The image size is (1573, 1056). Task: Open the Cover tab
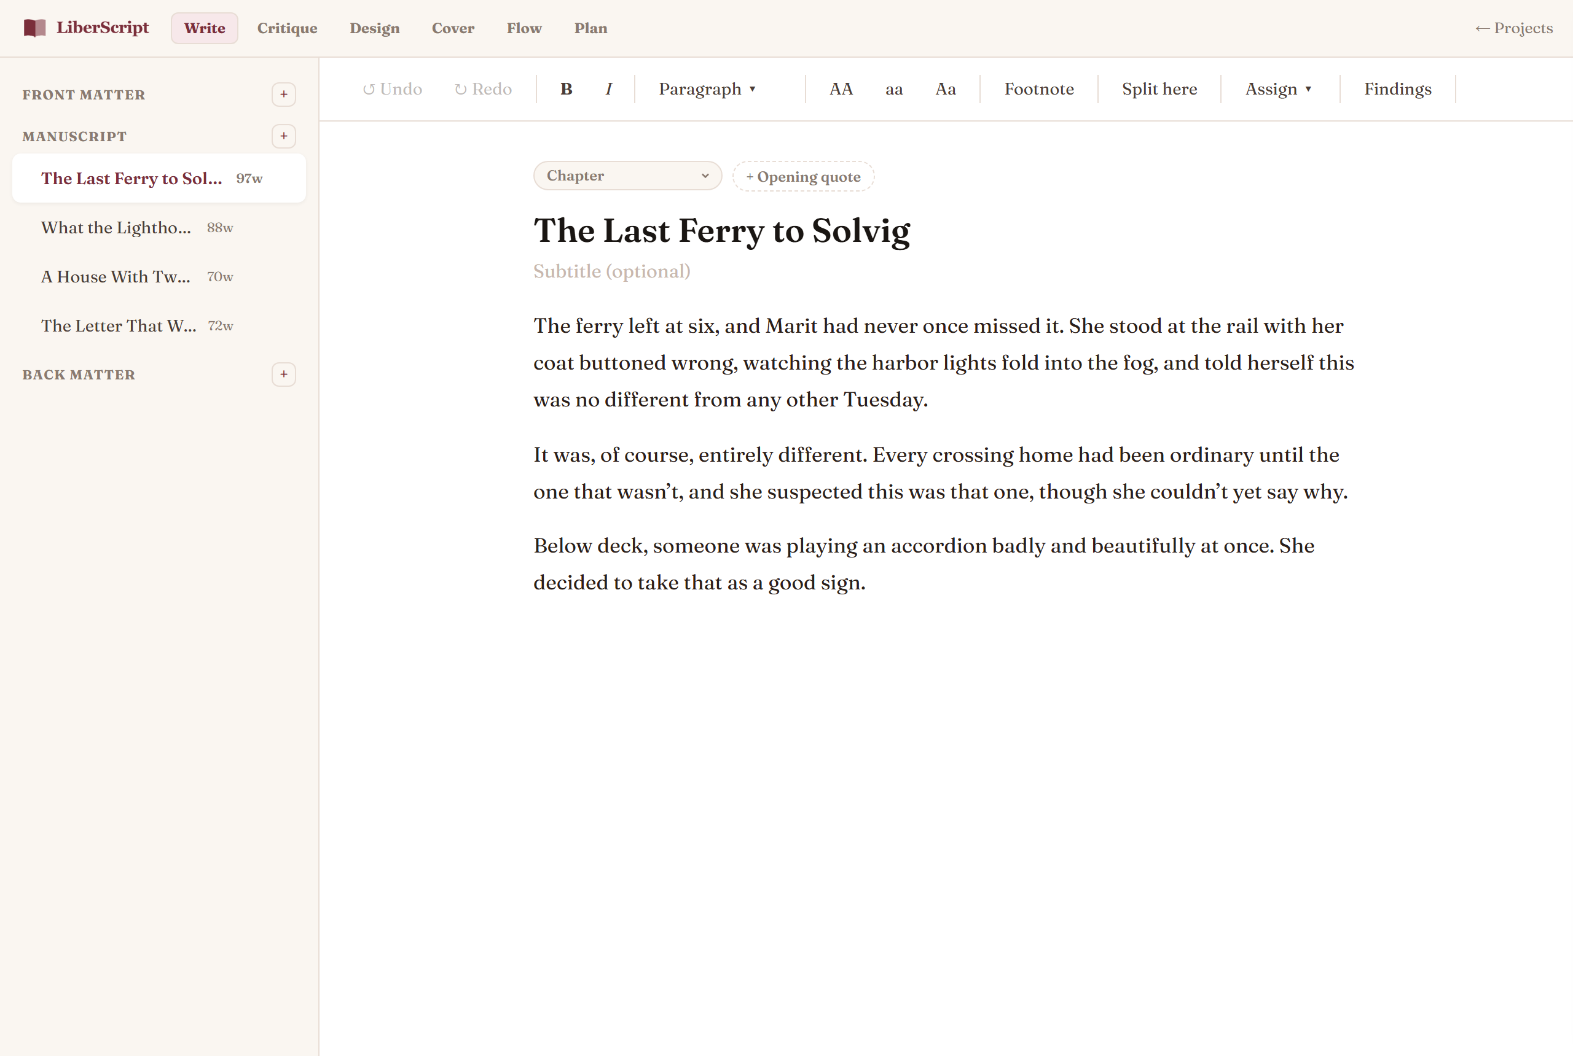point(453,28)
